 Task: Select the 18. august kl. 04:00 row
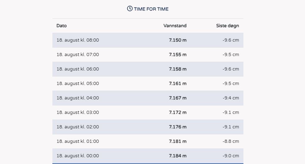(x=148, y=98)
